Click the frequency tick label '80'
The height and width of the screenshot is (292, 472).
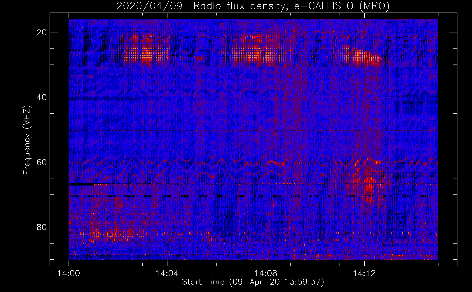[42, 227]
